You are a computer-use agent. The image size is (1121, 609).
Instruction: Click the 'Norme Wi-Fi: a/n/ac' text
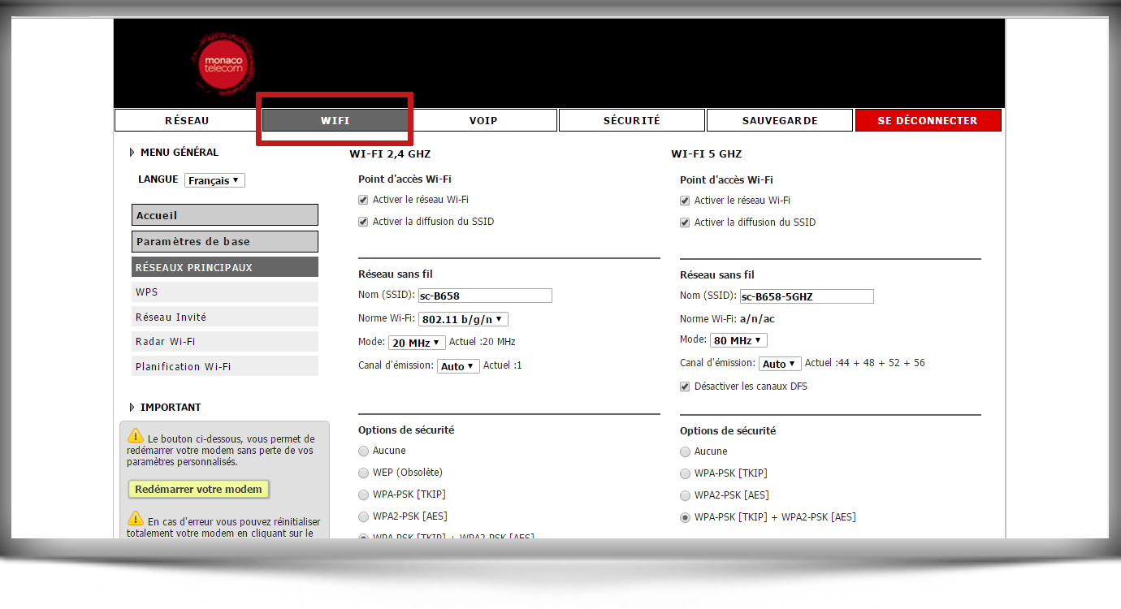727,319
